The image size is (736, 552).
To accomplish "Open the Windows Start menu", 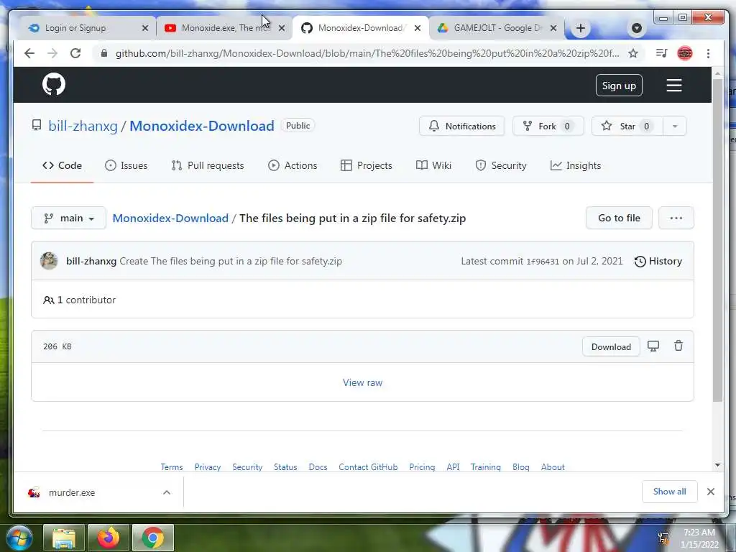I will pos(19,538).
